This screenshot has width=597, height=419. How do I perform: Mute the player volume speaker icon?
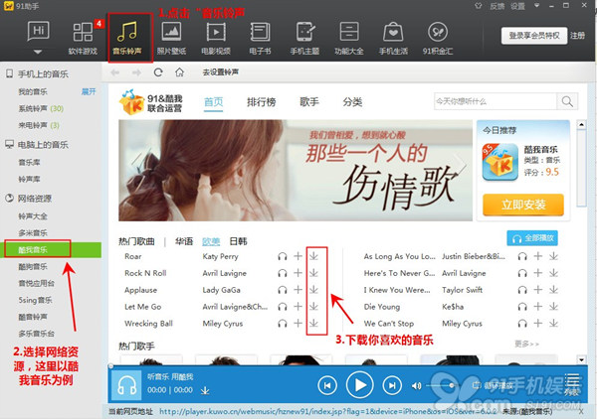pyautogui.click(x=416, y=386)
